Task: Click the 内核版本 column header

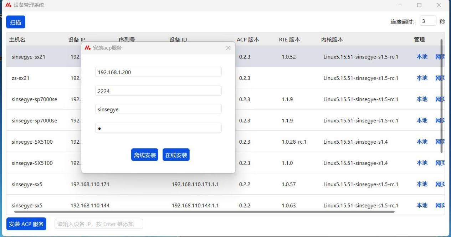Action: click(x=332, y=40)
